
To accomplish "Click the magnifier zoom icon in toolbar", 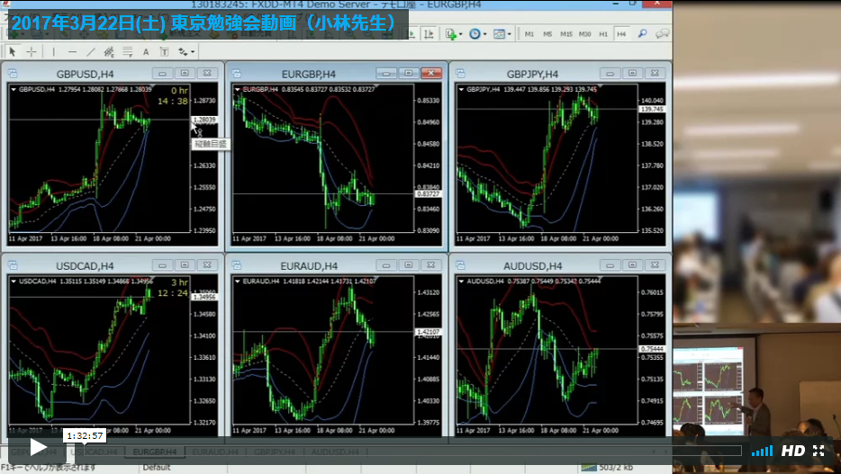I will pos(642,34).
